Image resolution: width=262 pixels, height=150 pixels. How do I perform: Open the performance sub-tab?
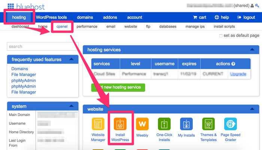87,26
